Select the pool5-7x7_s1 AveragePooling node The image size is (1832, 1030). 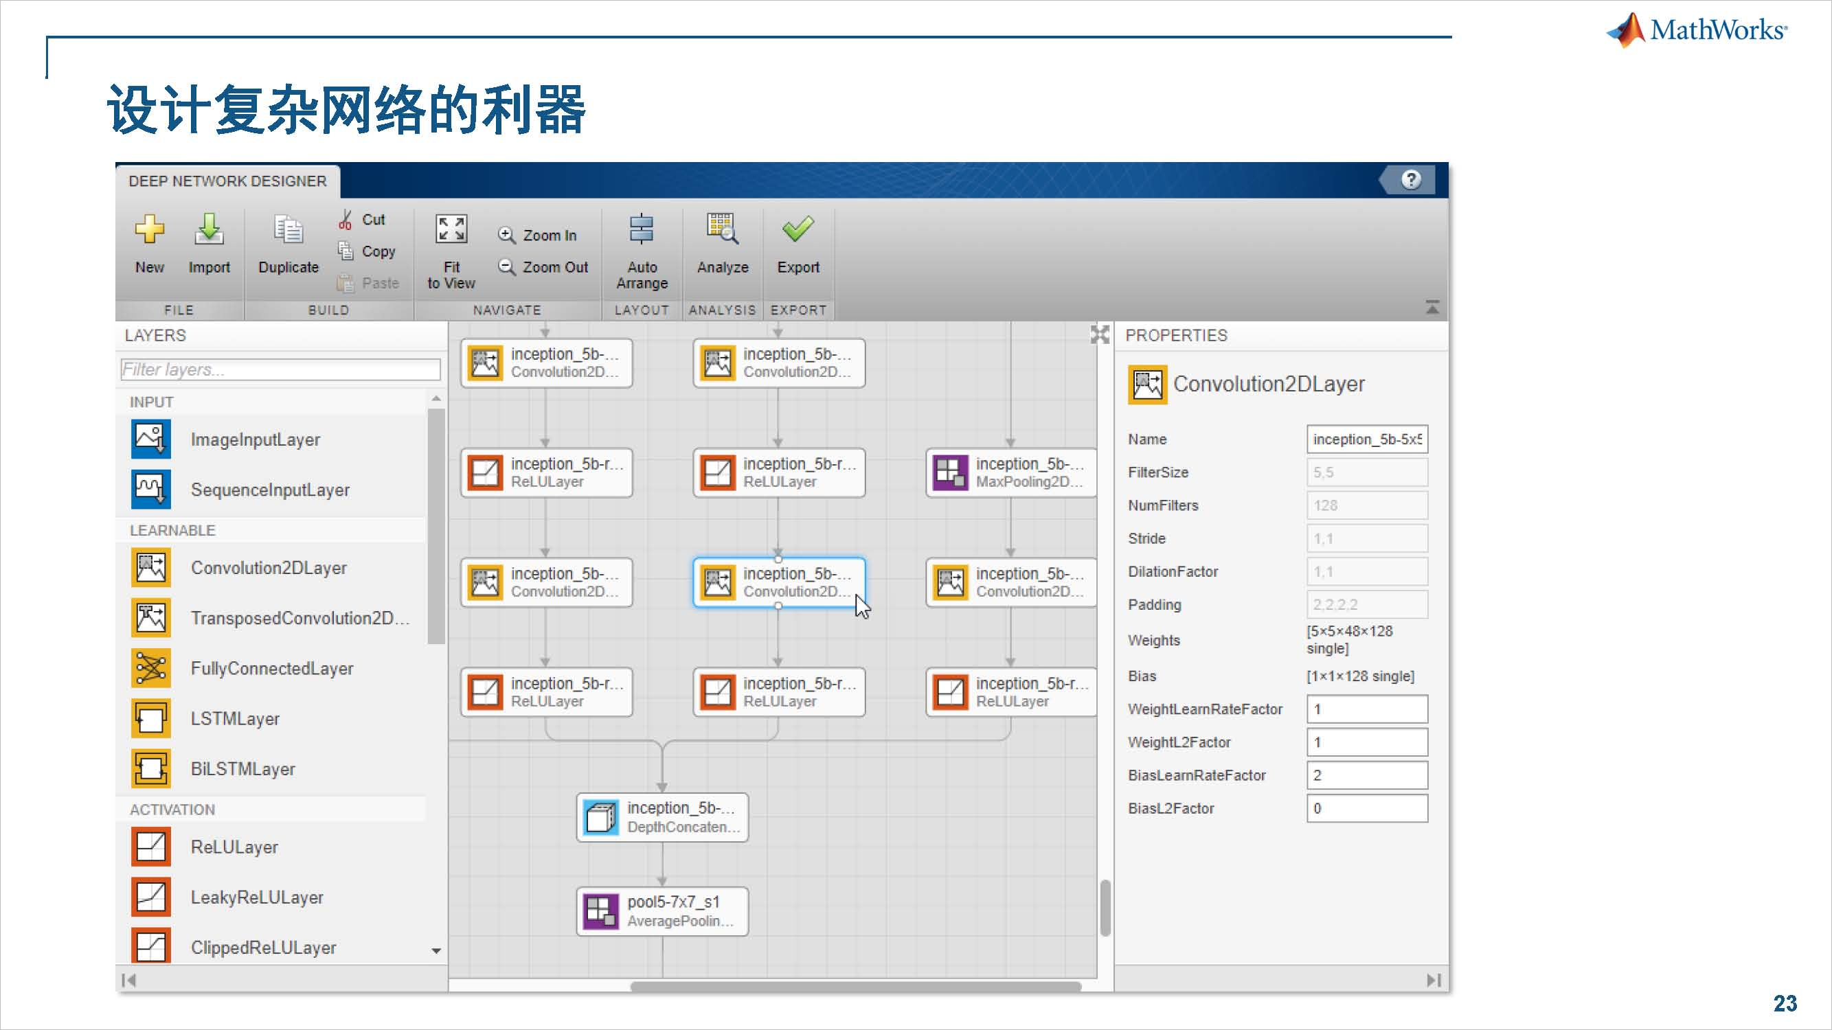[x=662, y=911]
